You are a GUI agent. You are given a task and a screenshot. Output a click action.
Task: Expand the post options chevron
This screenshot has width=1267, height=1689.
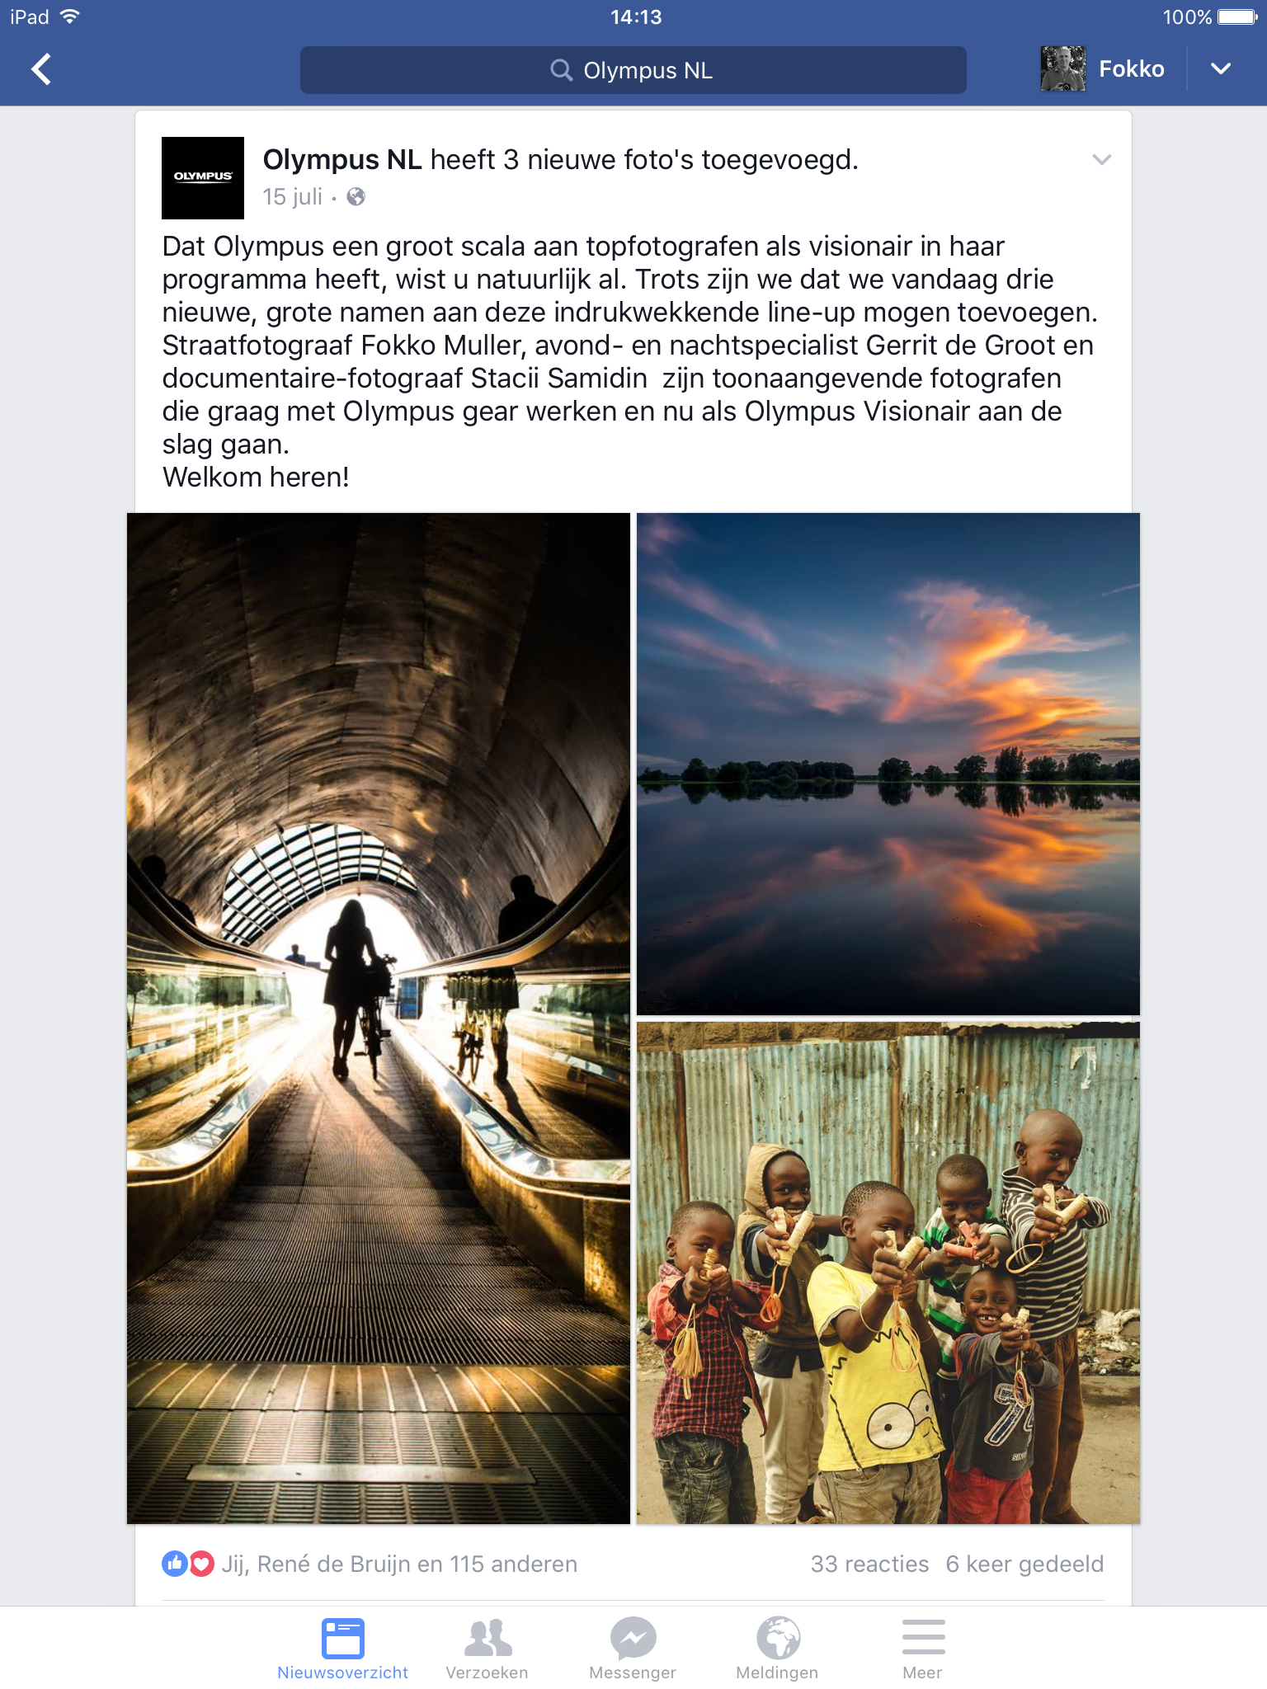pos(1101,159)
